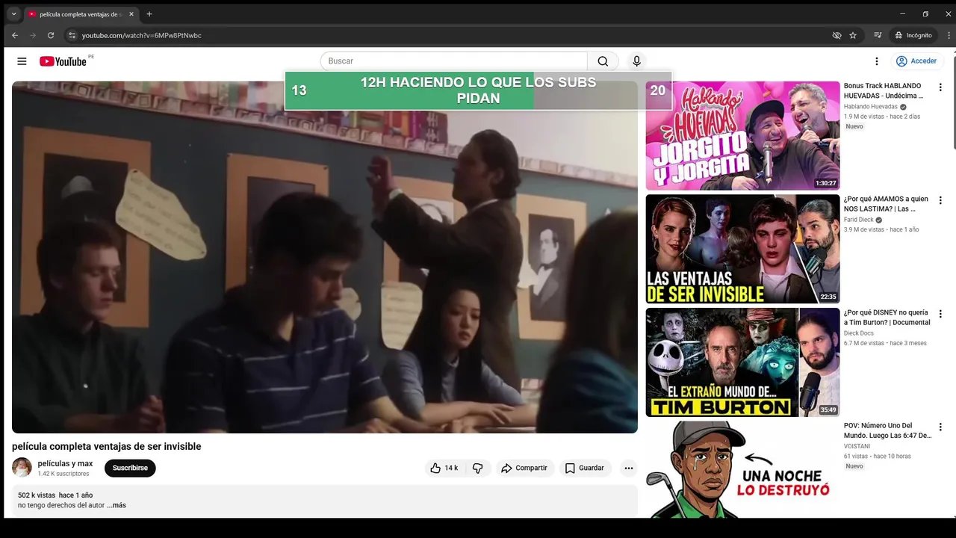Click the 502 k vistas text
956x538 pixels.
[x=37, y=495]
